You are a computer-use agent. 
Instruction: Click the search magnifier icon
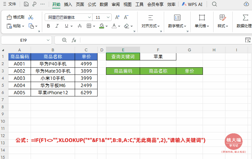click(x=214, y=4)
